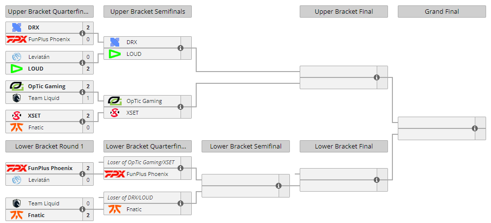Click info icon on DRX vs LOUD semifinal
Image resolution: width=491 pixels, height=223 pixels.
tap(181, 48)
